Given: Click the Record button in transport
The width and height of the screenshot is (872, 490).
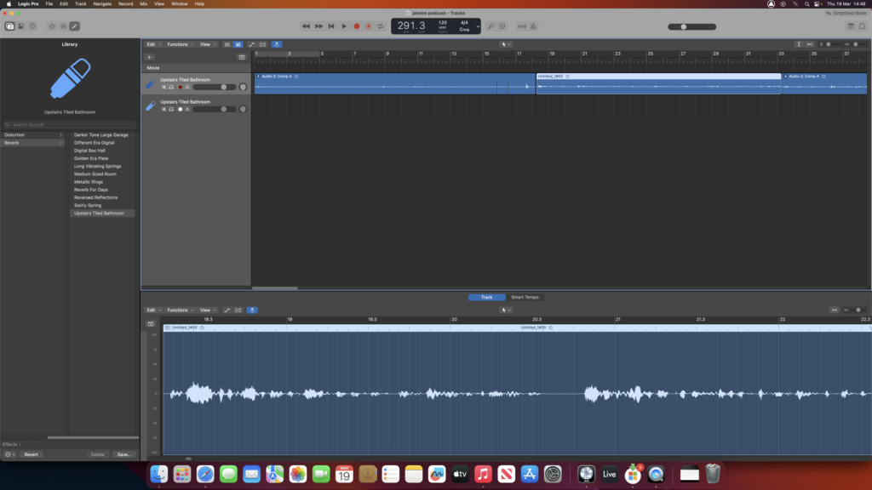Looking at the screenshot, I should pyautogui.click(x=357, y=26).
